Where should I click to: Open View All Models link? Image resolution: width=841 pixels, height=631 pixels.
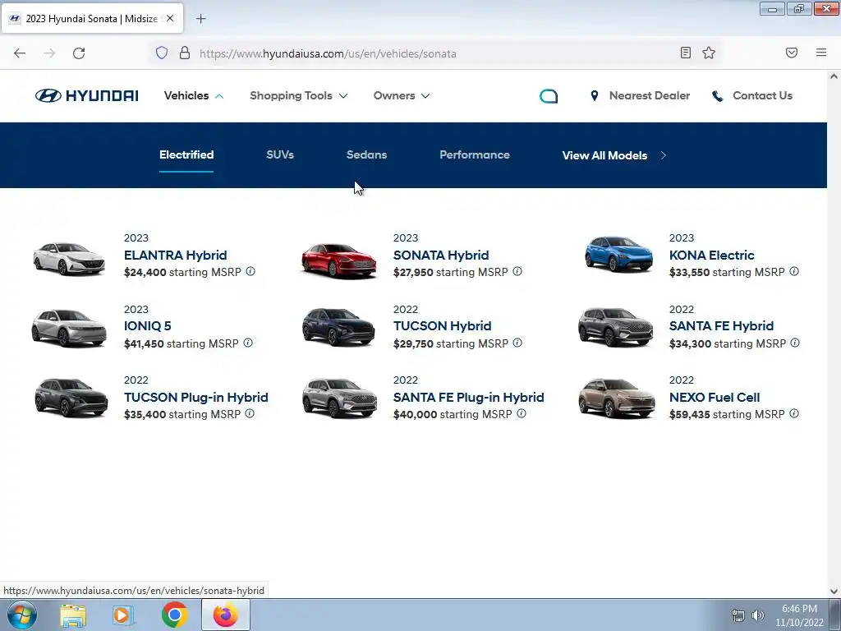click(x=614, y=155)
